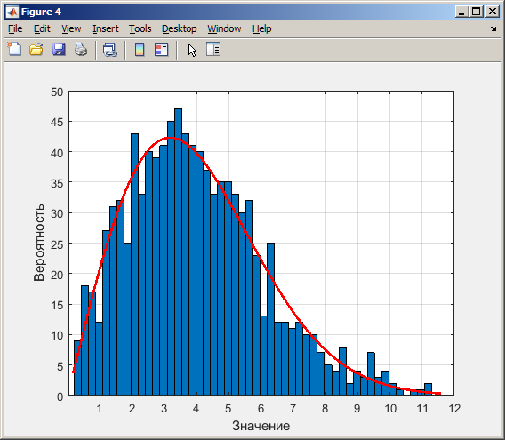This screenshot has height=440, width=505.
Task: Open the Edit menu
Action: pyautogui.click(x=42, y=28)
